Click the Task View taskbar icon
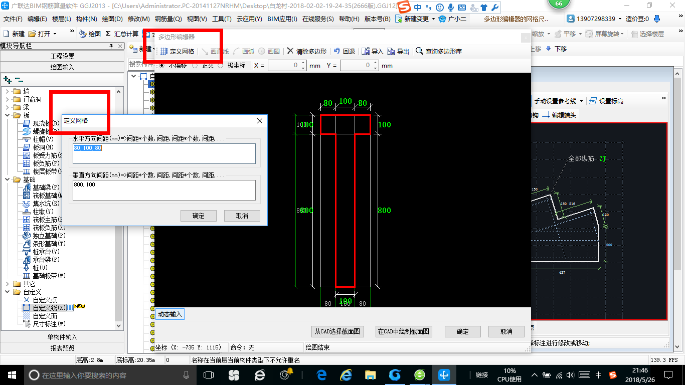This screenshot has width=685, height=385. pos(209,374)
